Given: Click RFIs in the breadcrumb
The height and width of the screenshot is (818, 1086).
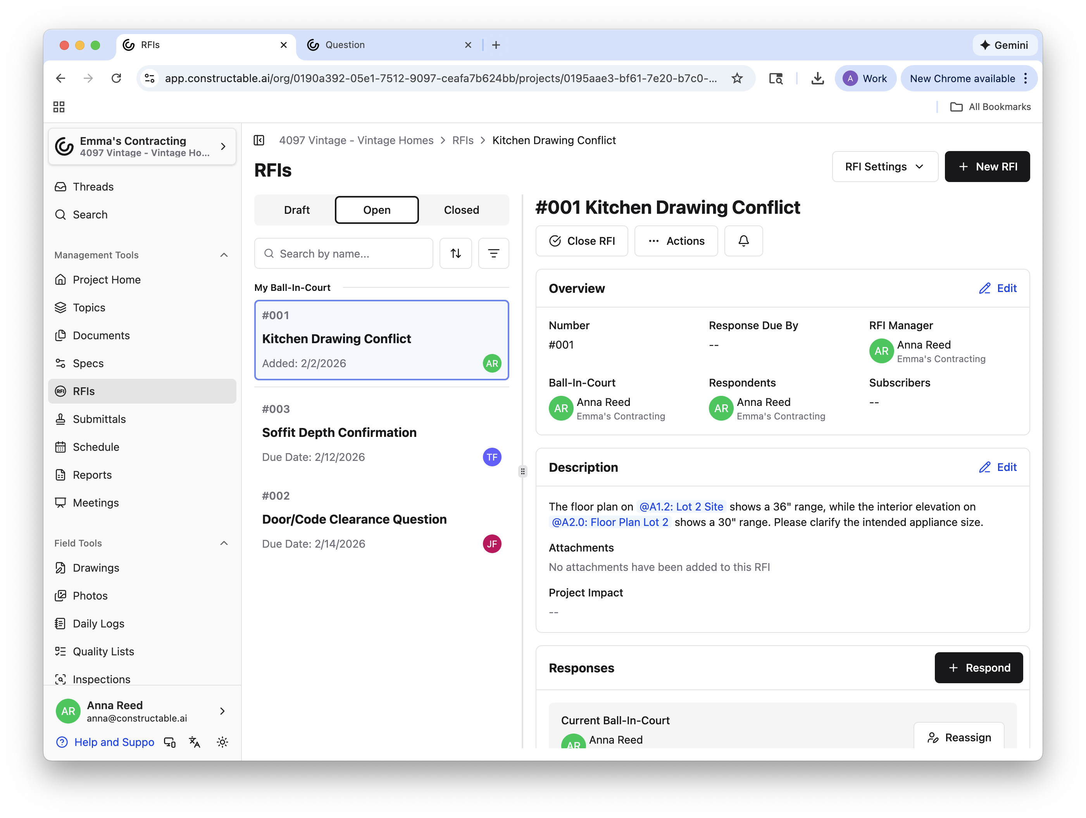Looking at the screenshot, I should tap(462, 140).
